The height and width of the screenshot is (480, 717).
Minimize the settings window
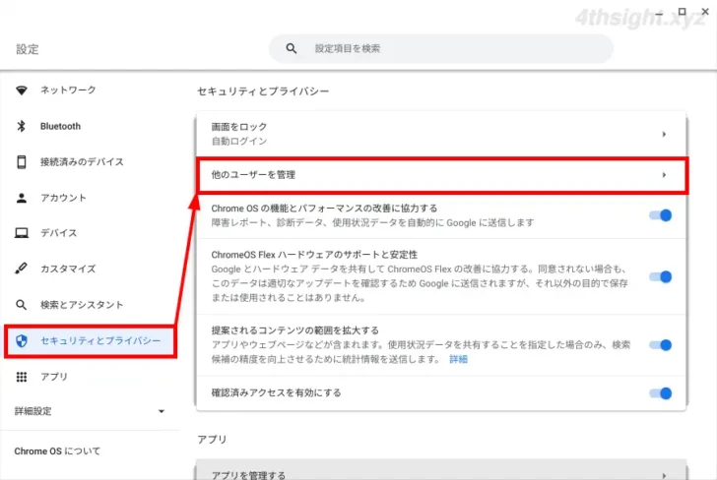coord(659,14)
